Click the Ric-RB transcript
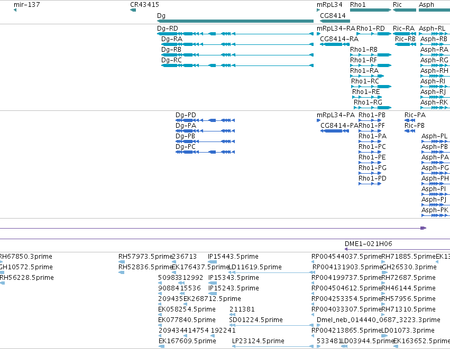The width and height of the screenshot is (450, 349). 406,44
